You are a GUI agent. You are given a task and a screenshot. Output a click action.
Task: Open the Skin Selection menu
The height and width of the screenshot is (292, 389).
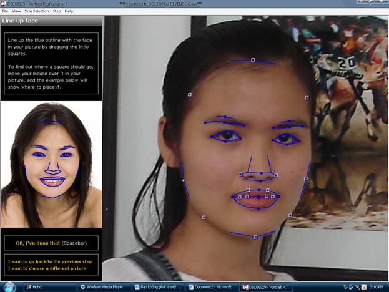(x=36, y=11)
